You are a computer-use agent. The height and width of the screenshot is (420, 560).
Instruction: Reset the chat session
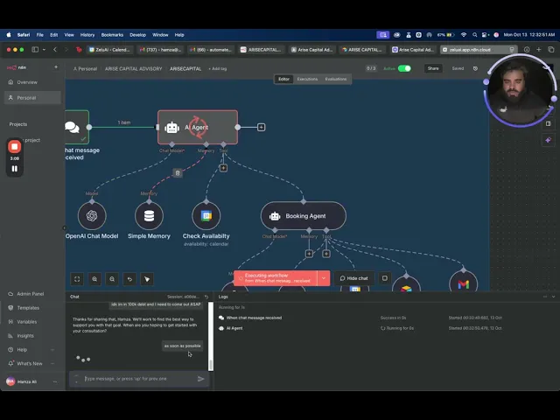[x=206, y=297]
